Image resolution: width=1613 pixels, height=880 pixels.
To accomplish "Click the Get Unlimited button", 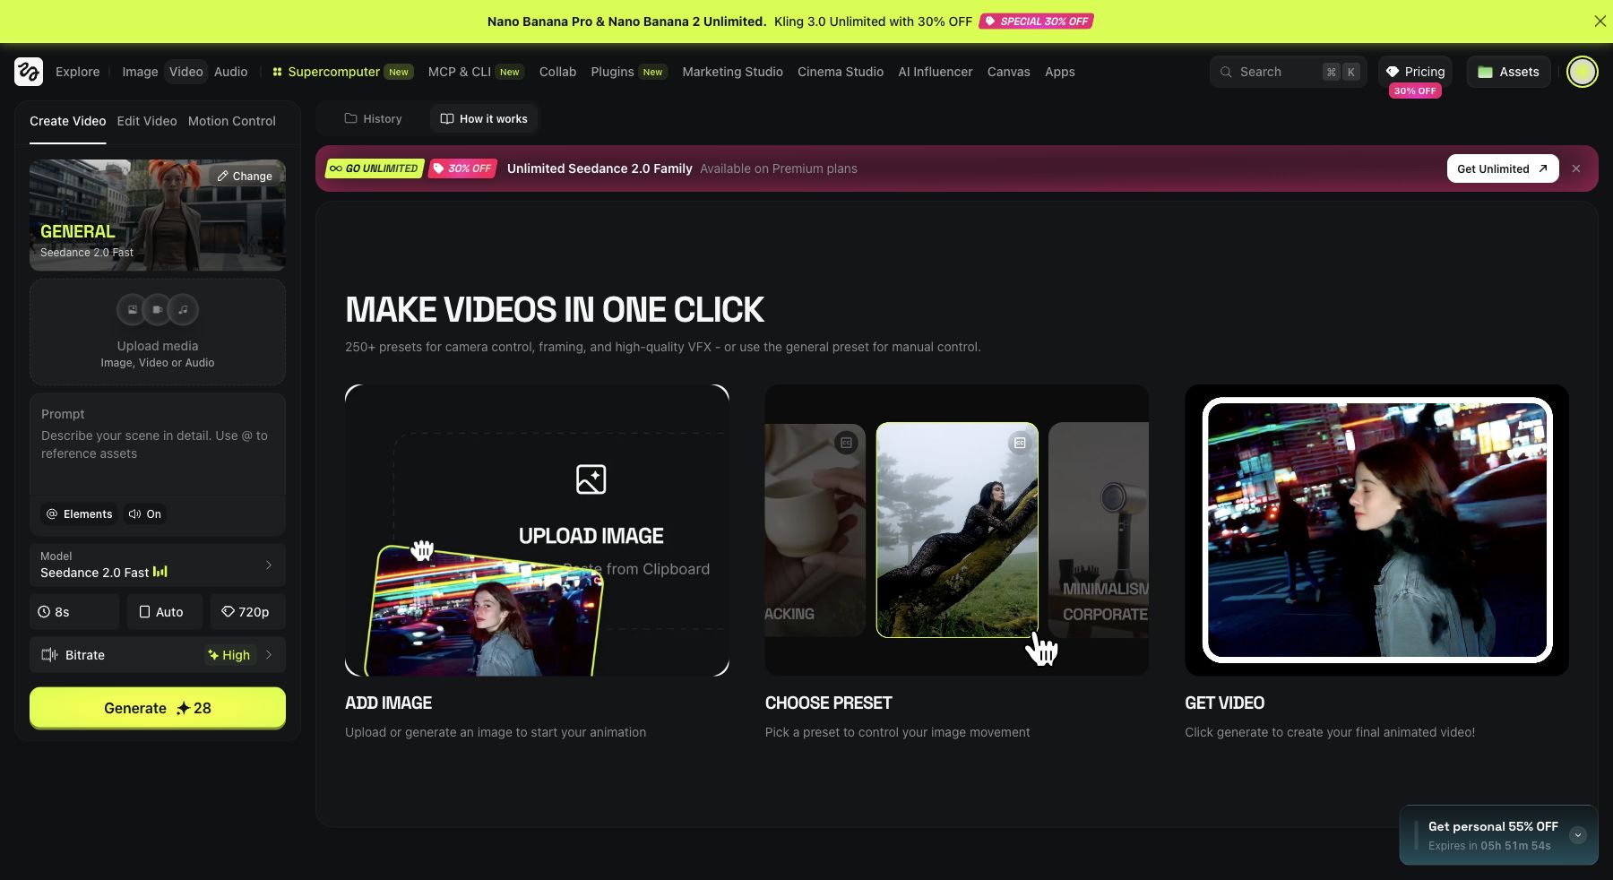I will (1503, 168).
